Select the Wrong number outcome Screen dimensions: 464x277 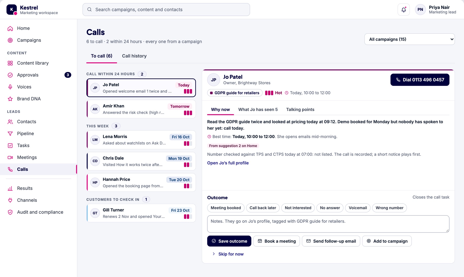coord(390,208)
